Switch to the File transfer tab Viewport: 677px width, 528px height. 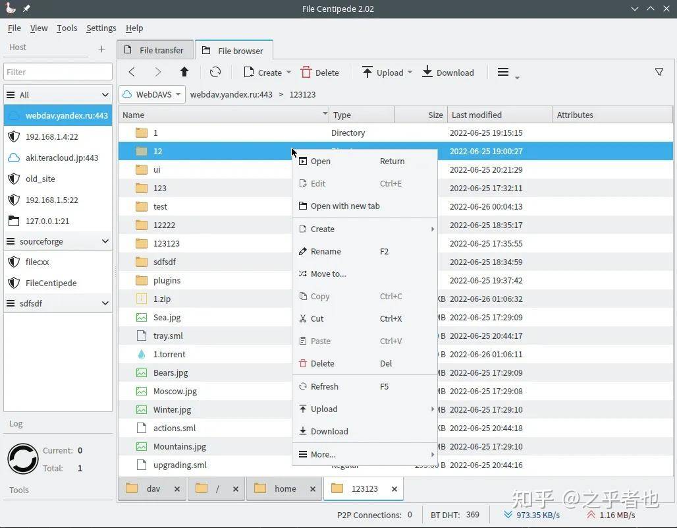pos(155,50)
